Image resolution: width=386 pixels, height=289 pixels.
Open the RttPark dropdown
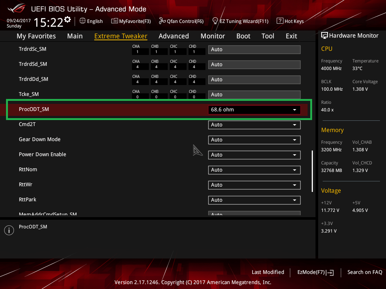(254, 200)
